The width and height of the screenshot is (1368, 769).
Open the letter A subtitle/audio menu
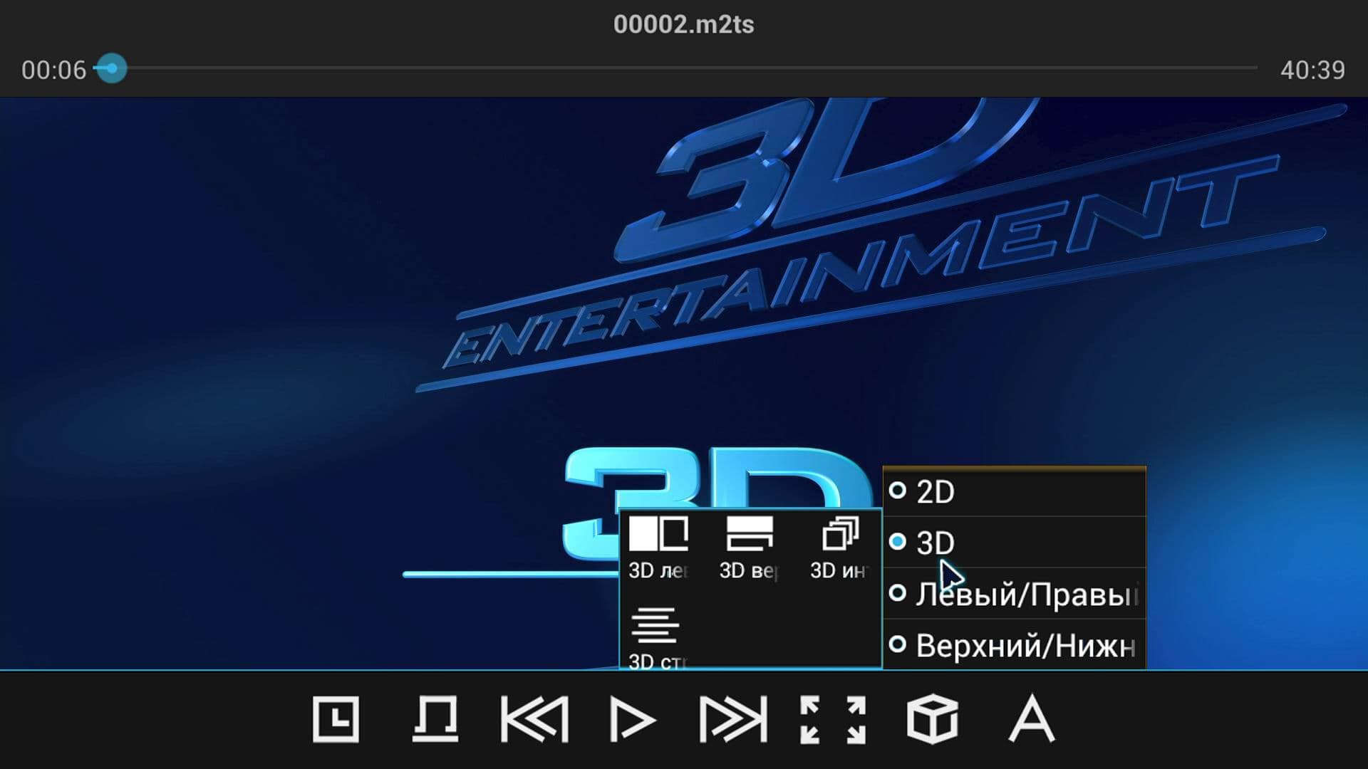pyautogui.click(x=1031, y=719)
